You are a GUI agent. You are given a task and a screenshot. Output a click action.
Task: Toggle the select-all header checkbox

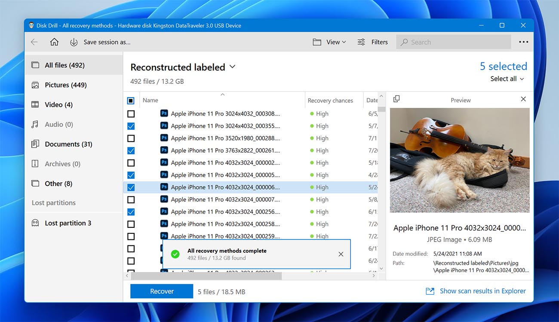(131, 101)
